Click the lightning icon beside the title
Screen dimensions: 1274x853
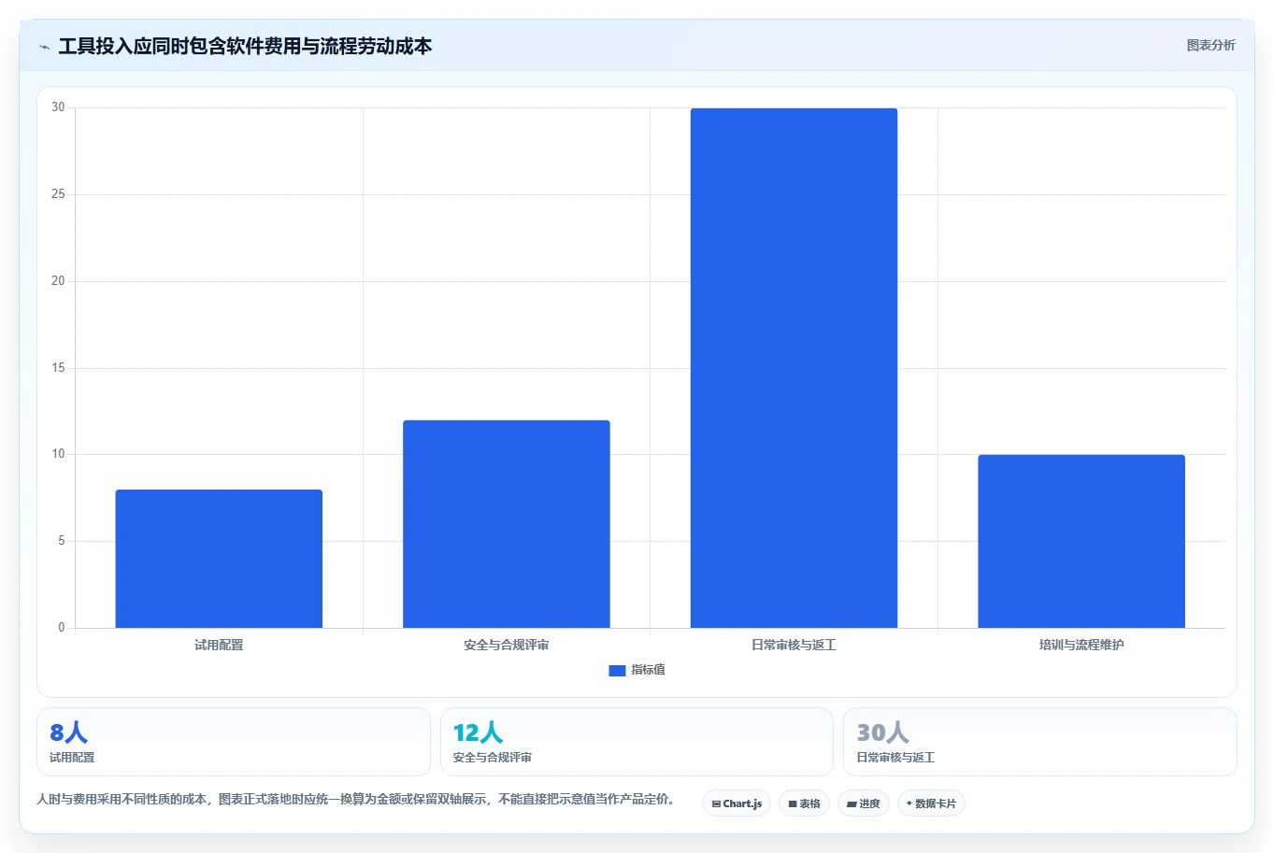point(44,47)
